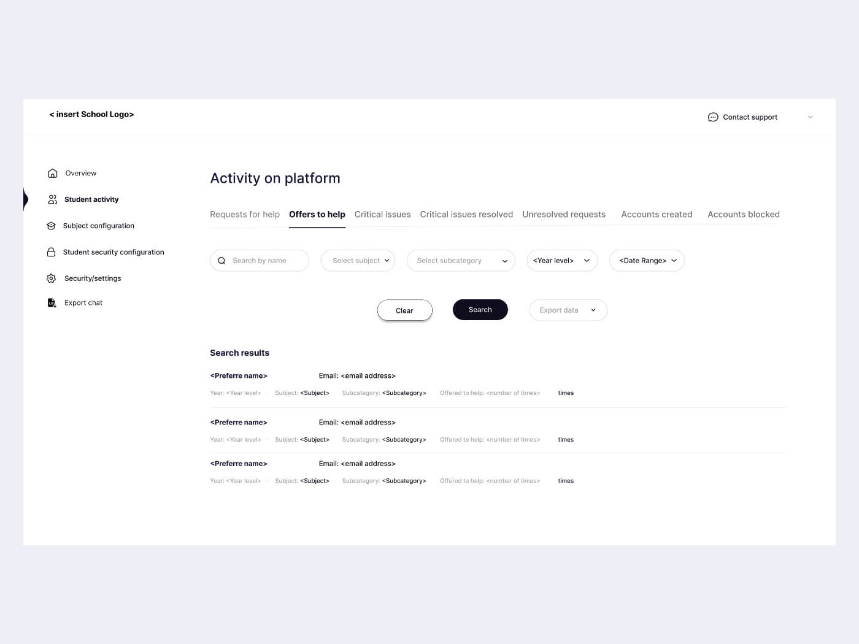
Task: Click the magnifier icon in the name search field
Action: coord(221,260)
